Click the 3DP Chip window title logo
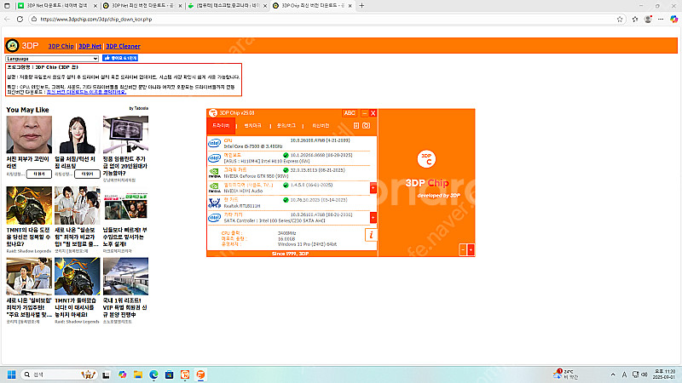 click(212, 113)
